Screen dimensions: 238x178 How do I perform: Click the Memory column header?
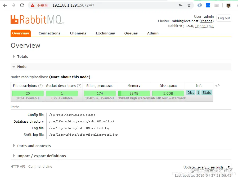[134, 86]
